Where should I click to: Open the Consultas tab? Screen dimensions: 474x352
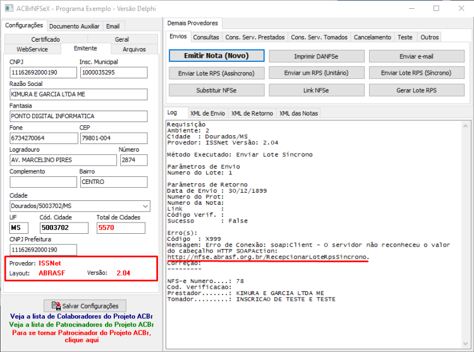[x=206, y=37]
